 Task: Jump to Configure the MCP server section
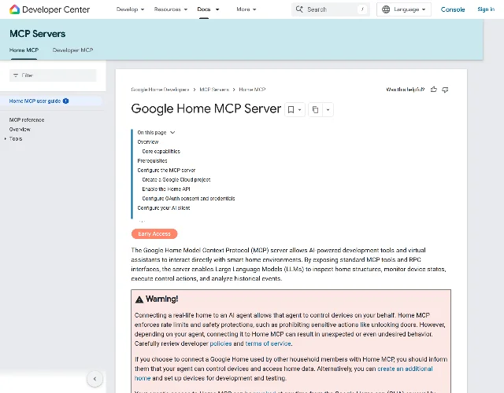166,171
